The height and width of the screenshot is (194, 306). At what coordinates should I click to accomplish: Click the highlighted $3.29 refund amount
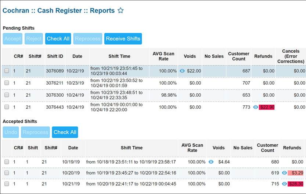click(295, 173)
